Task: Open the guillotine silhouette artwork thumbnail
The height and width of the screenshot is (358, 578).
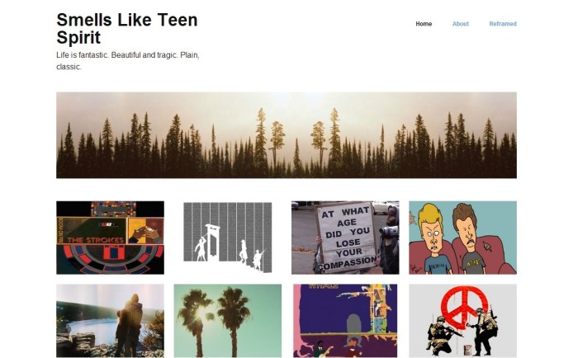Action: point(228,238)
